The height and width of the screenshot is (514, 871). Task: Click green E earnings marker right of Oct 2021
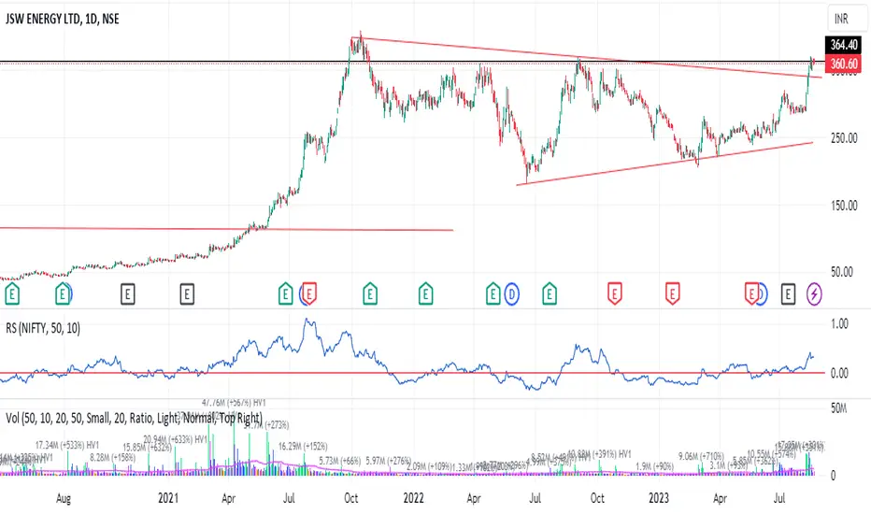pos(370,294)
